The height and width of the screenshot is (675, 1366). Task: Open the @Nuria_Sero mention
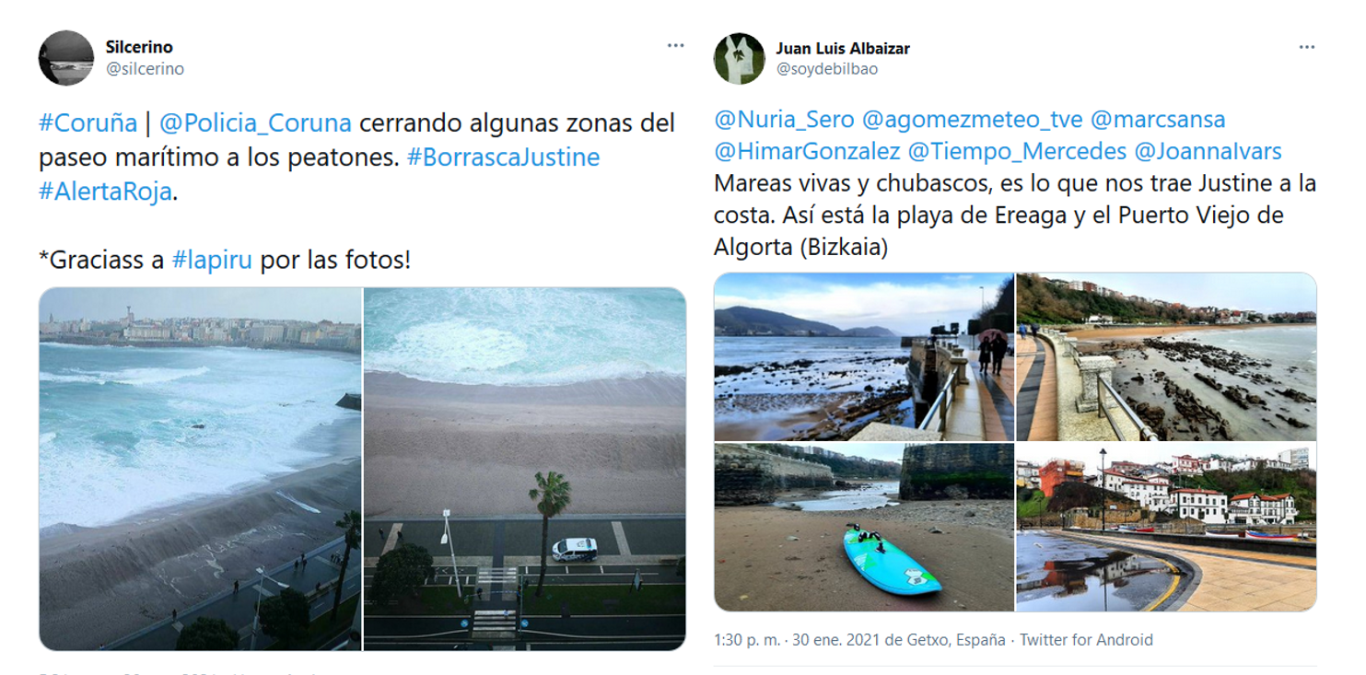[784, 120]
